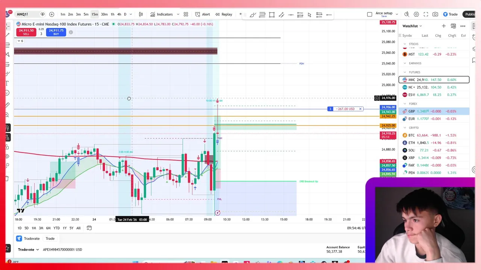Expand favorite indicators dropdown arrow
This screenshot has height=270, width=481.
point(178,14)
